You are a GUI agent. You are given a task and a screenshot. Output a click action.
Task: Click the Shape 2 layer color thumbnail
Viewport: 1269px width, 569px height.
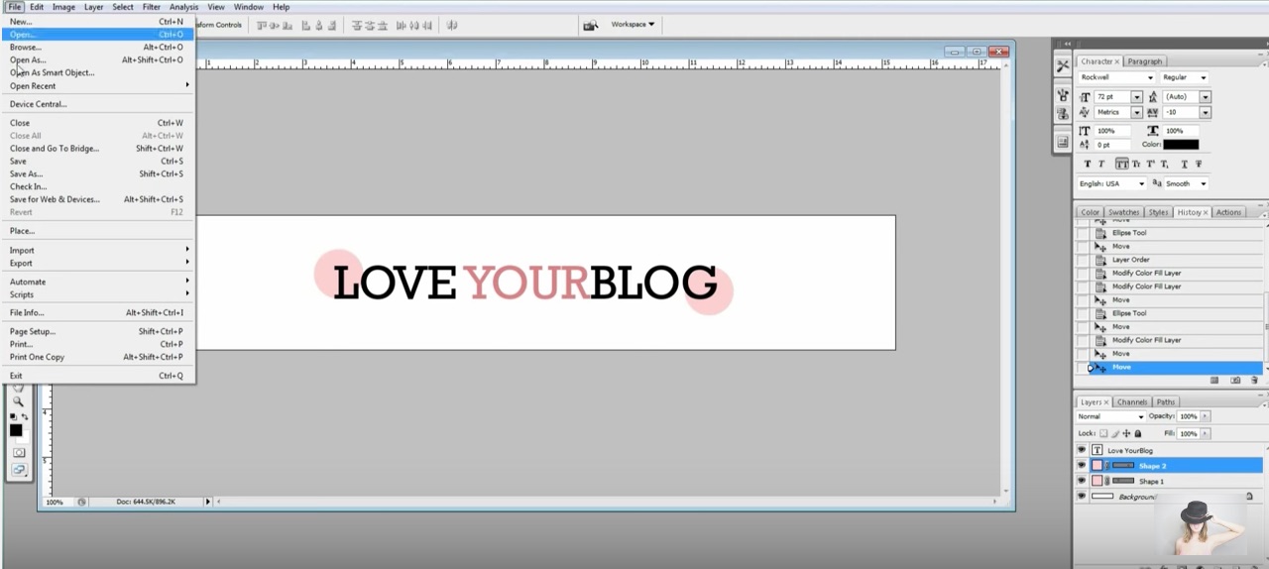(x=1096, y=465)
